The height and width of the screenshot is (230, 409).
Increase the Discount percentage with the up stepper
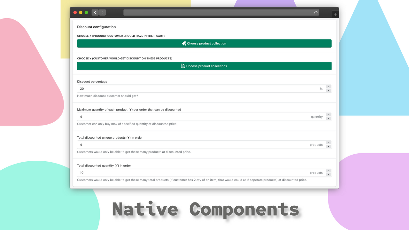click(328, 87)
